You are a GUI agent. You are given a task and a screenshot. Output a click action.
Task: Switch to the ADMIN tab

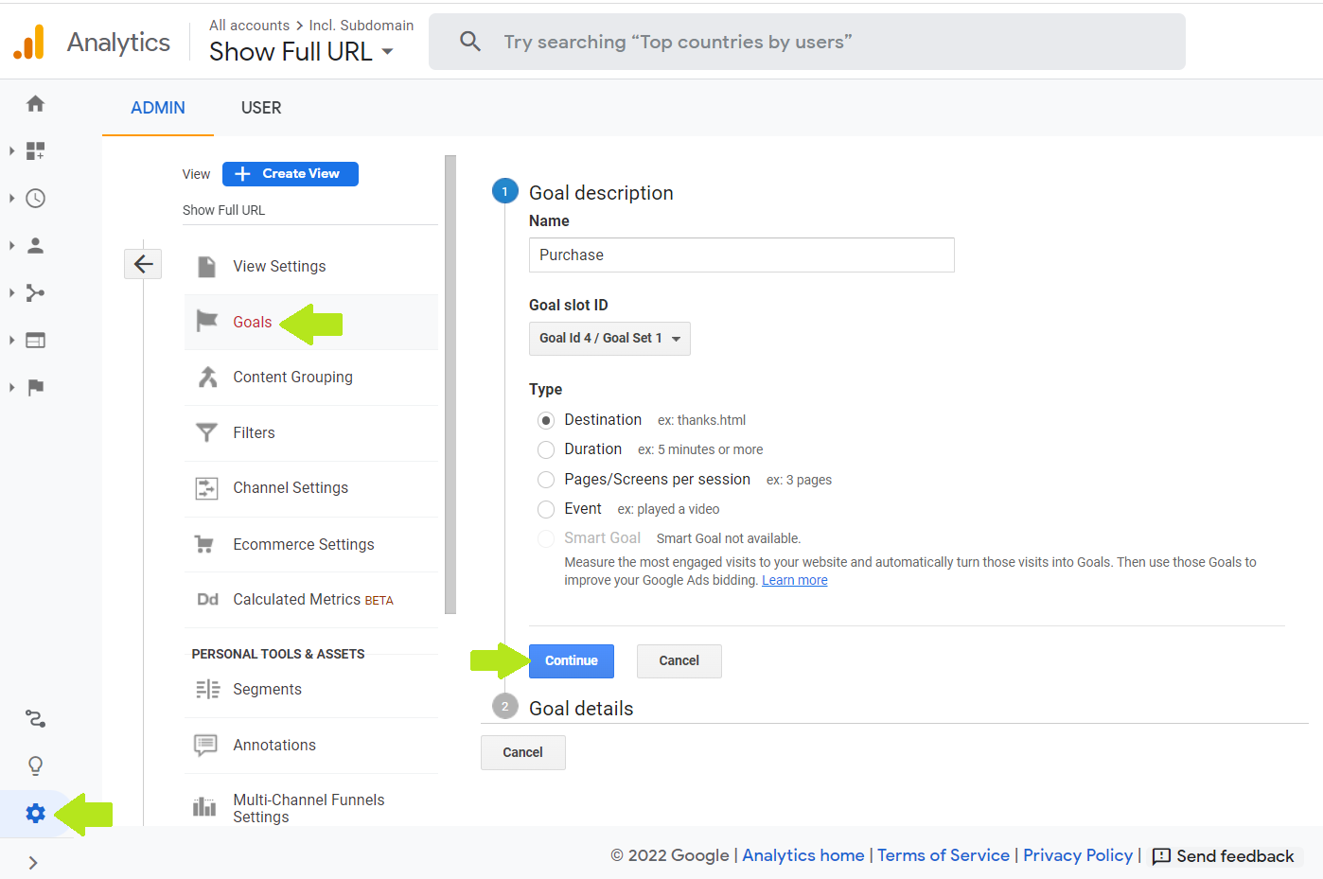pyautogui.click(x=158, y=108)
